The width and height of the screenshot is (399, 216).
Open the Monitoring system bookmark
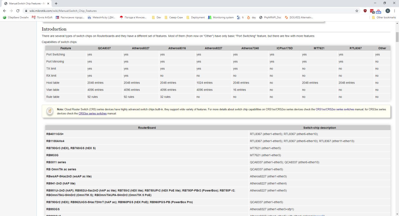[221, 17]
